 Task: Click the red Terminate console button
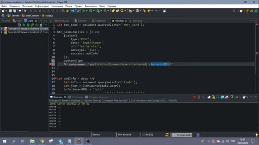coord(194,97)
